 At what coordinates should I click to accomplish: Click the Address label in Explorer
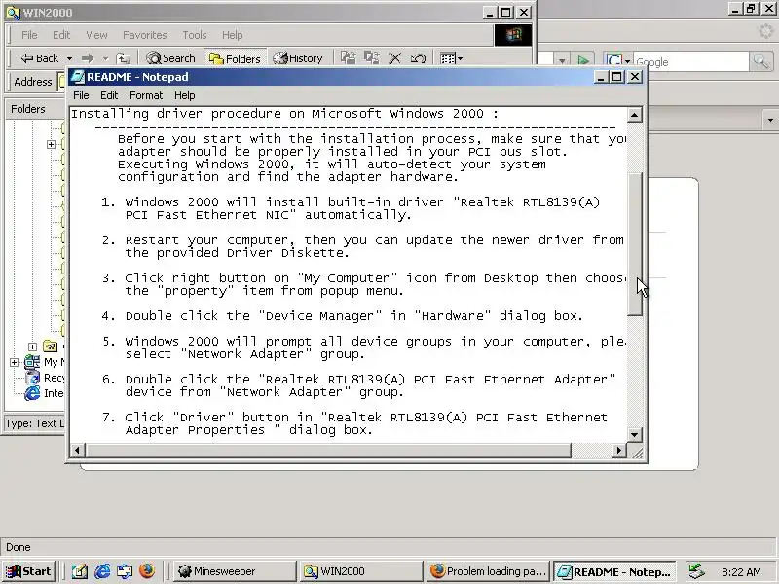pos(32,82)
